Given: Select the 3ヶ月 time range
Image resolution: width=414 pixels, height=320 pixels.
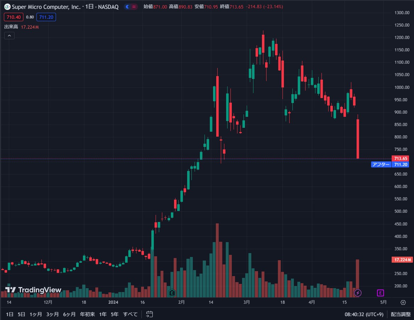Looking at the screenshot, I should click(52, 314).
